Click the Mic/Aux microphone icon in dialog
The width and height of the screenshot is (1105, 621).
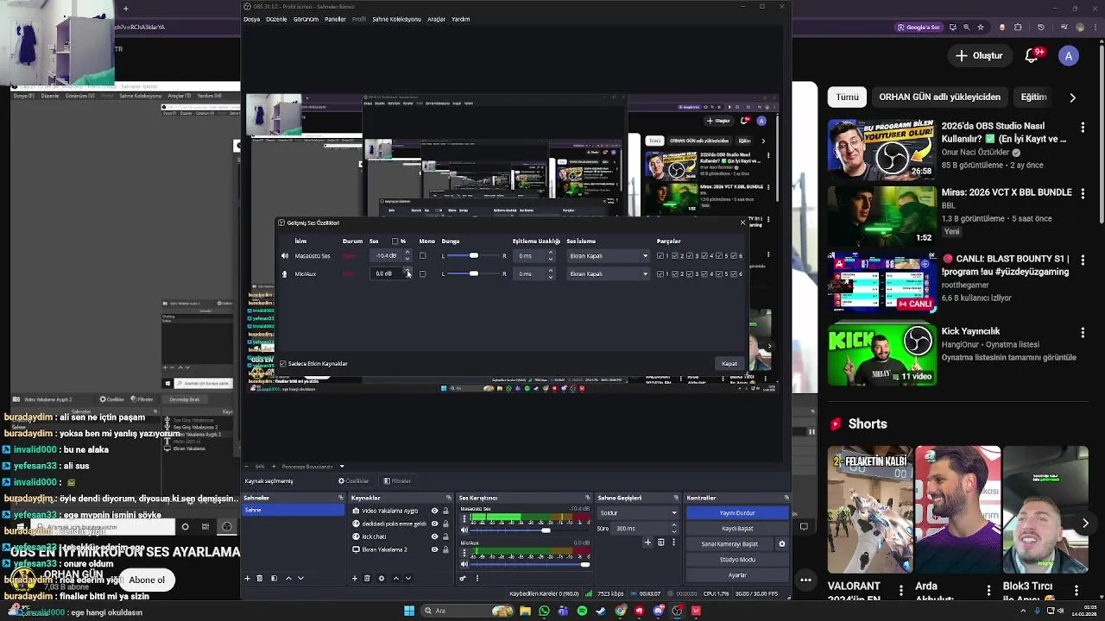tap(285, 274)
